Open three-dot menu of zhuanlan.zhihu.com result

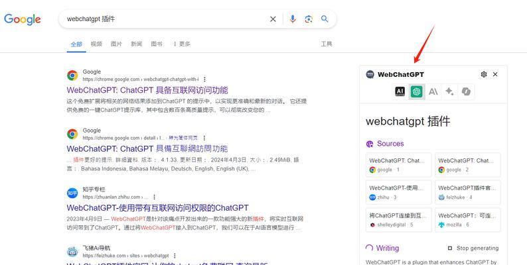154,197
